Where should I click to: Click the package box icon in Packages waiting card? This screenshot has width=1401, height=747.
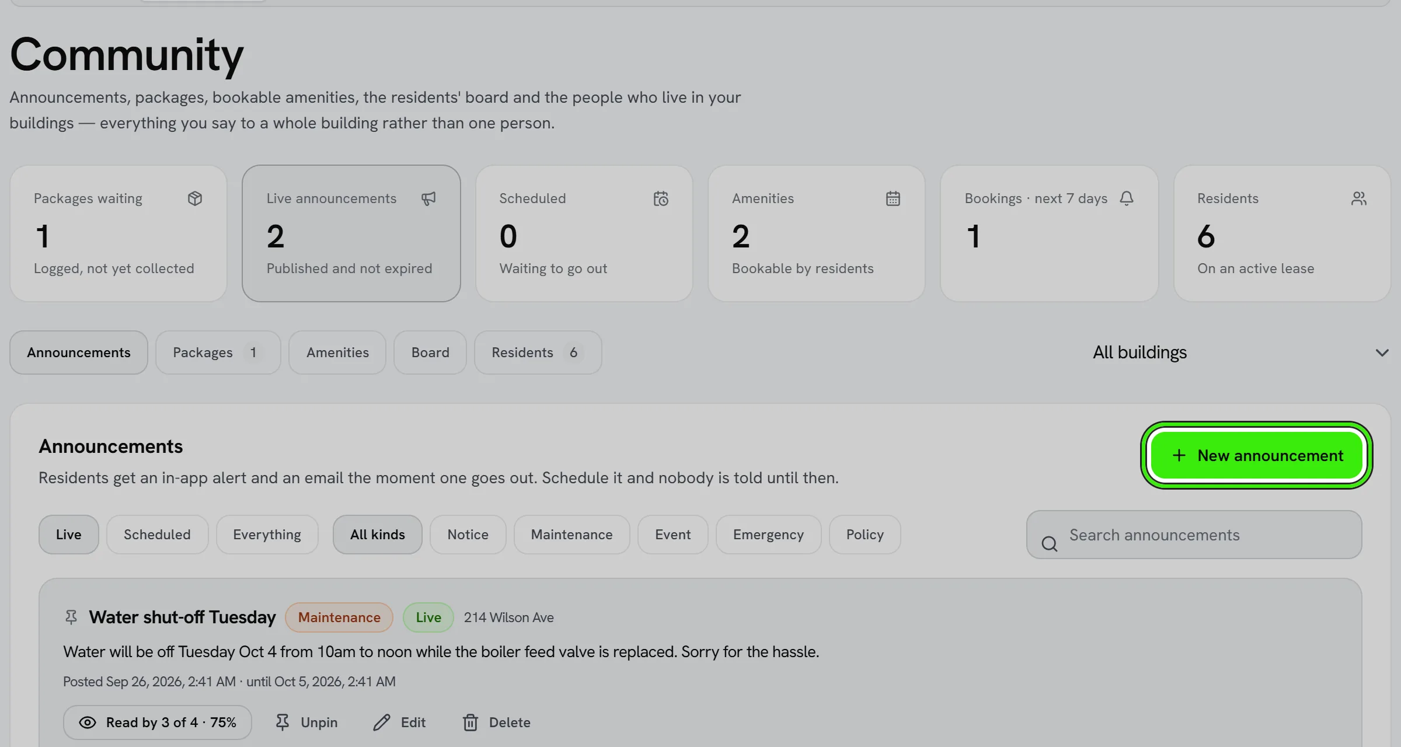pyautogui.click(x=195, y=198)
